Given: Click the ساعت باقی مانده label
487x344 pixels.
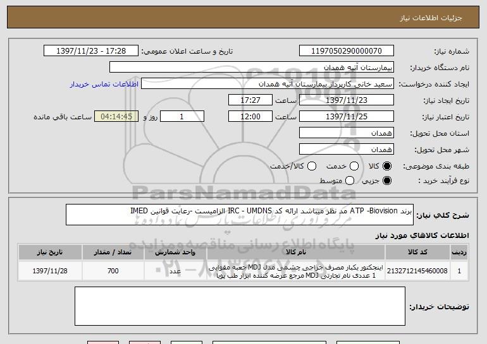Looking at the screenshot, I should tap(63, 117).
